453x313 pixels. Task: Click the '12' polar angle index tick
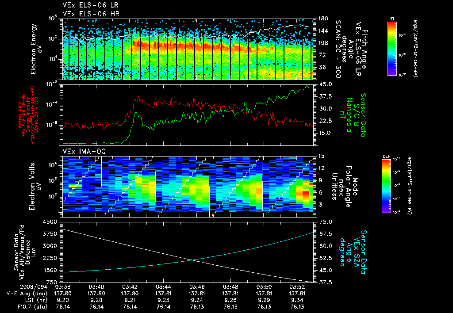point(321,168)
